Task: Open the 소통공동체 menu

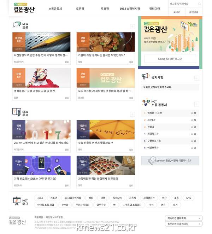Action: 55,8
